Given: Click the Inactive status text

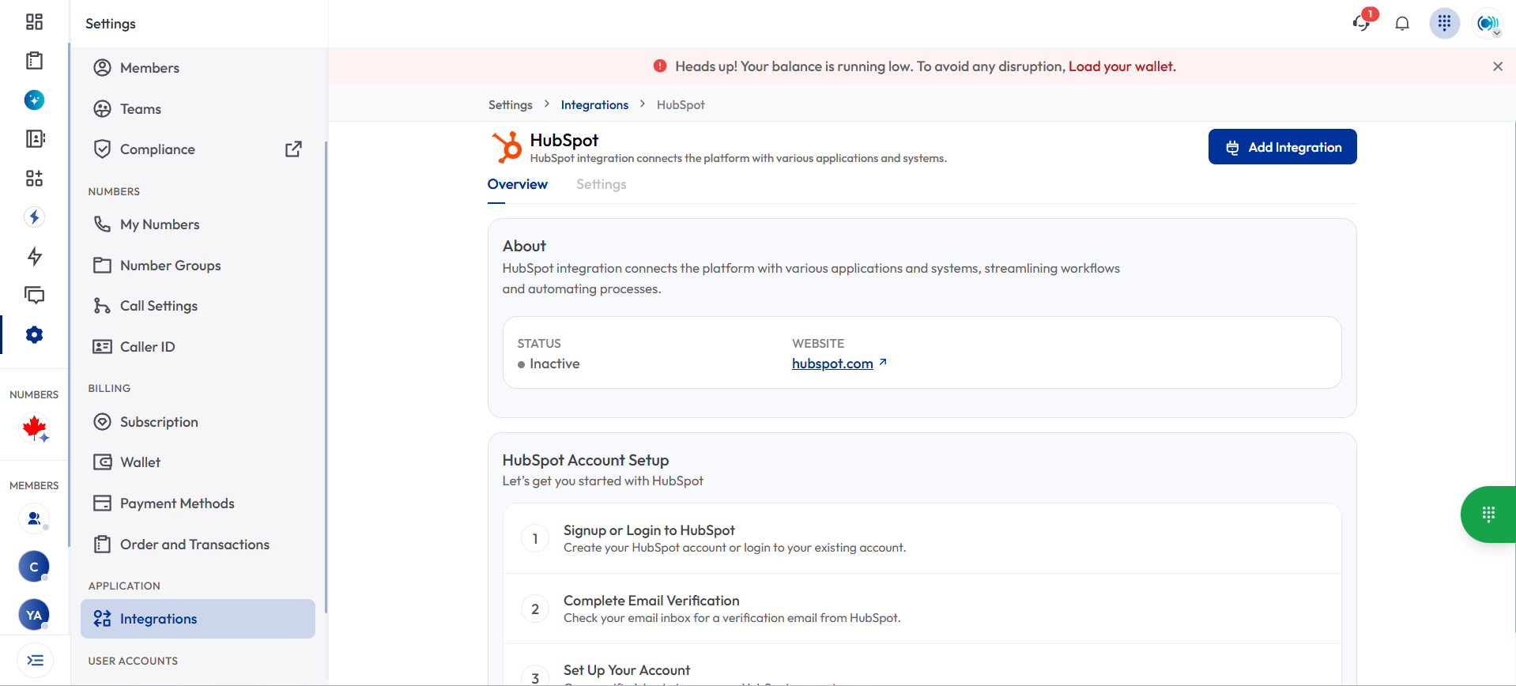Looking at the screenshot, I should (x=554, y=364).
